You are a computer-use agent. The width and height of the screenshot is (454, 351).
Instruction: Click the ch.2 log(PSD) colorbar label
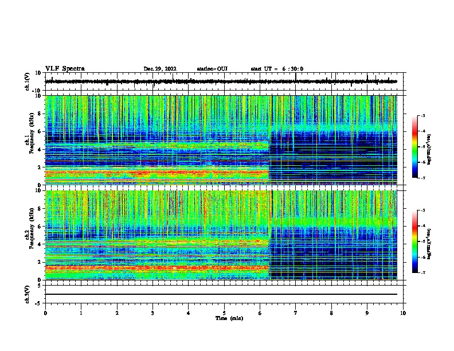[429, 244]
